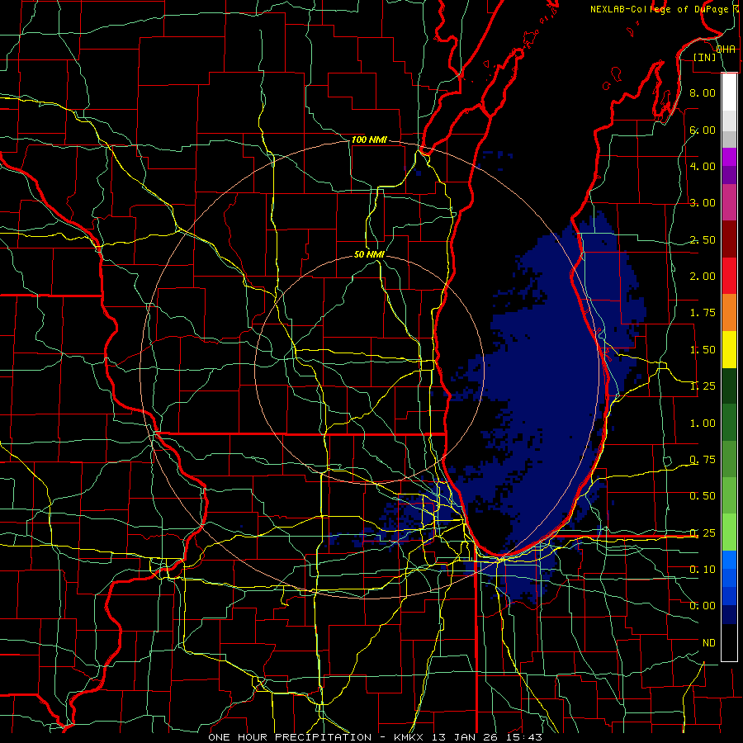Click the '0.75' legend value
This screenshot has height=743, width=743.
point(703,460)
